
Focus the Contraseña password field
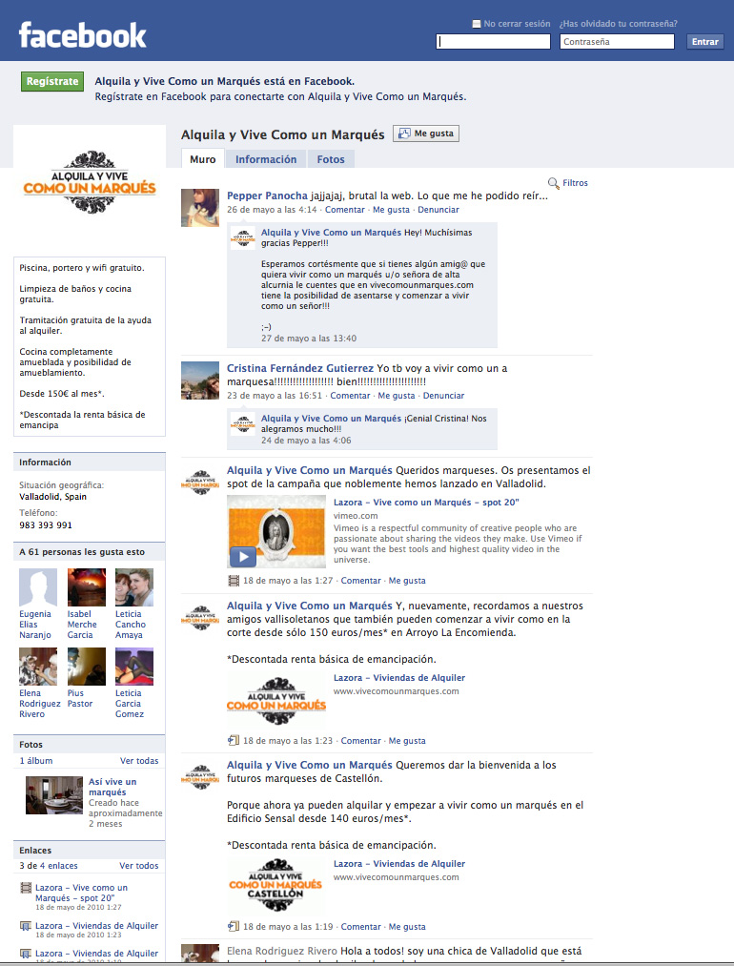coord(617,42)
